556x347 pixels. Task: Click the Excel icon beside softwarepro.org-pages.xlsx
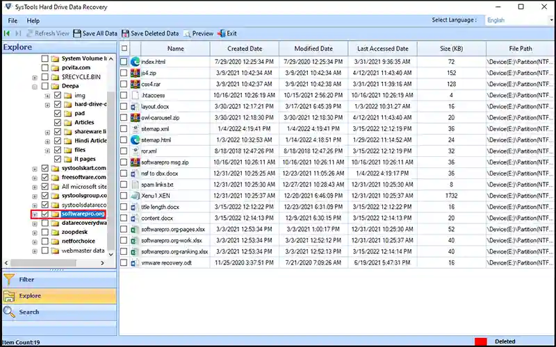(135, 229)
